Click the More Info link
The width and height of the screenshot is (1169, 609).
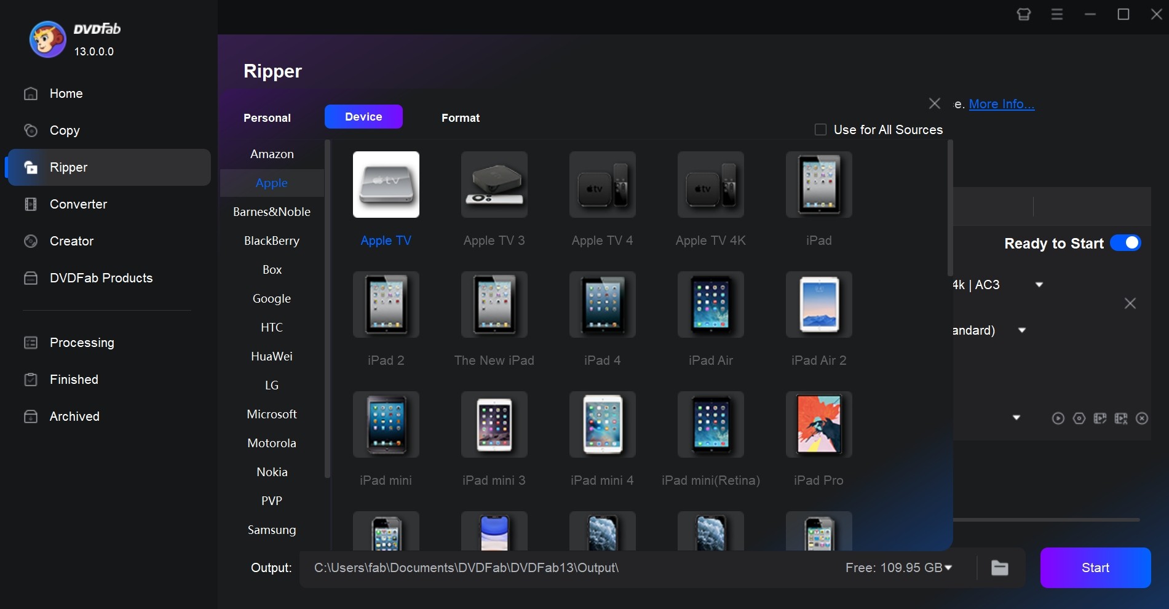click(1001, 104)
